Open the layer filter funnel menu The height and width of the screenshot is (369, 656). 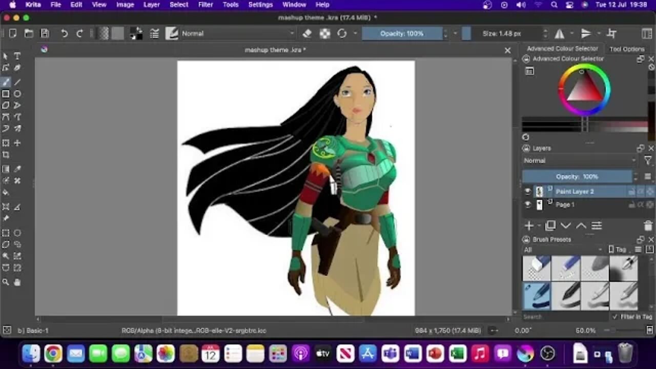pyautogui.click(x=648, y=160)
